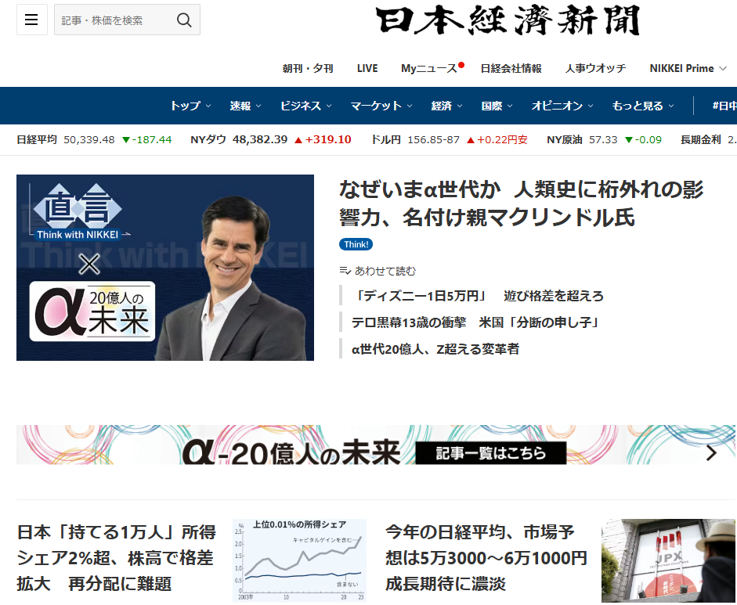This screenshot has width=737, height=605.
Task: Read related article テロ黒幕13歳の衝撃
Action: click(x=477, y=322)
